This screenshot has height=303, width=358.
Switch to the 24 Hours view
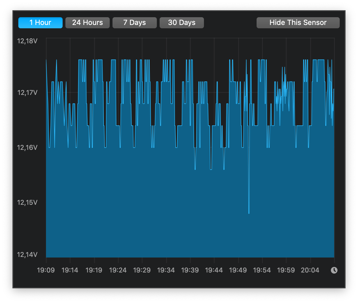pos(88,23)
